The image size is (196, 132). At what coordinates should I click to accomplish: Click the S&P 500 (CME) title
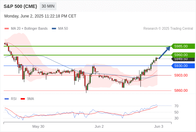pyautogui.click(x=20, y=6)
